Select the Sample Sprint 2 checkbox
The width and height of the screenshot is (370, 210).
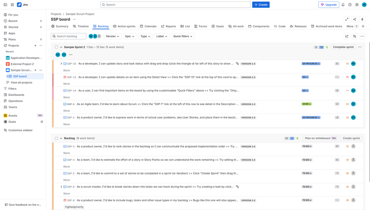click(56, 47)
